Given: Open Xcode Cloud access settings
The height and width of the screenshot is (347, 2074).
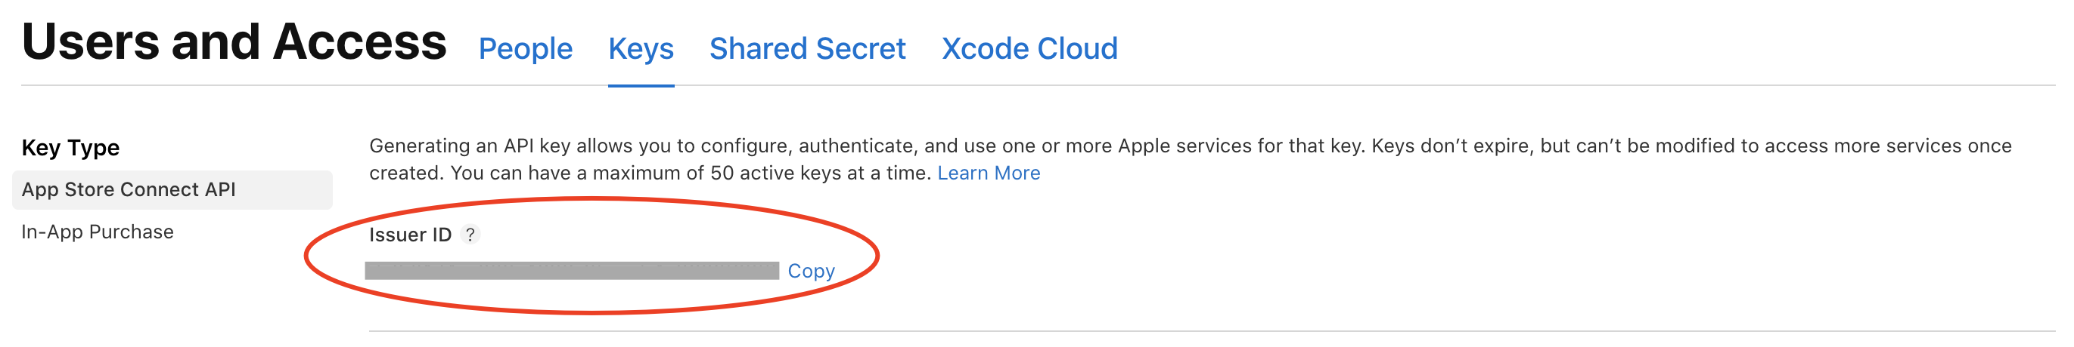Looking at the screenshot, I should click(1029, 49).
